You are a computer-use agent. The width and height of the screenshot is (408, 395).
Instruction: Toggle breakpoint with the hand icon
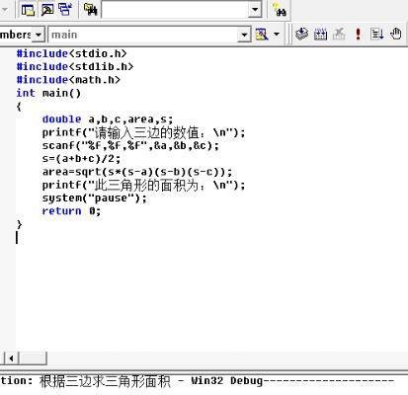tap(396, 34)
